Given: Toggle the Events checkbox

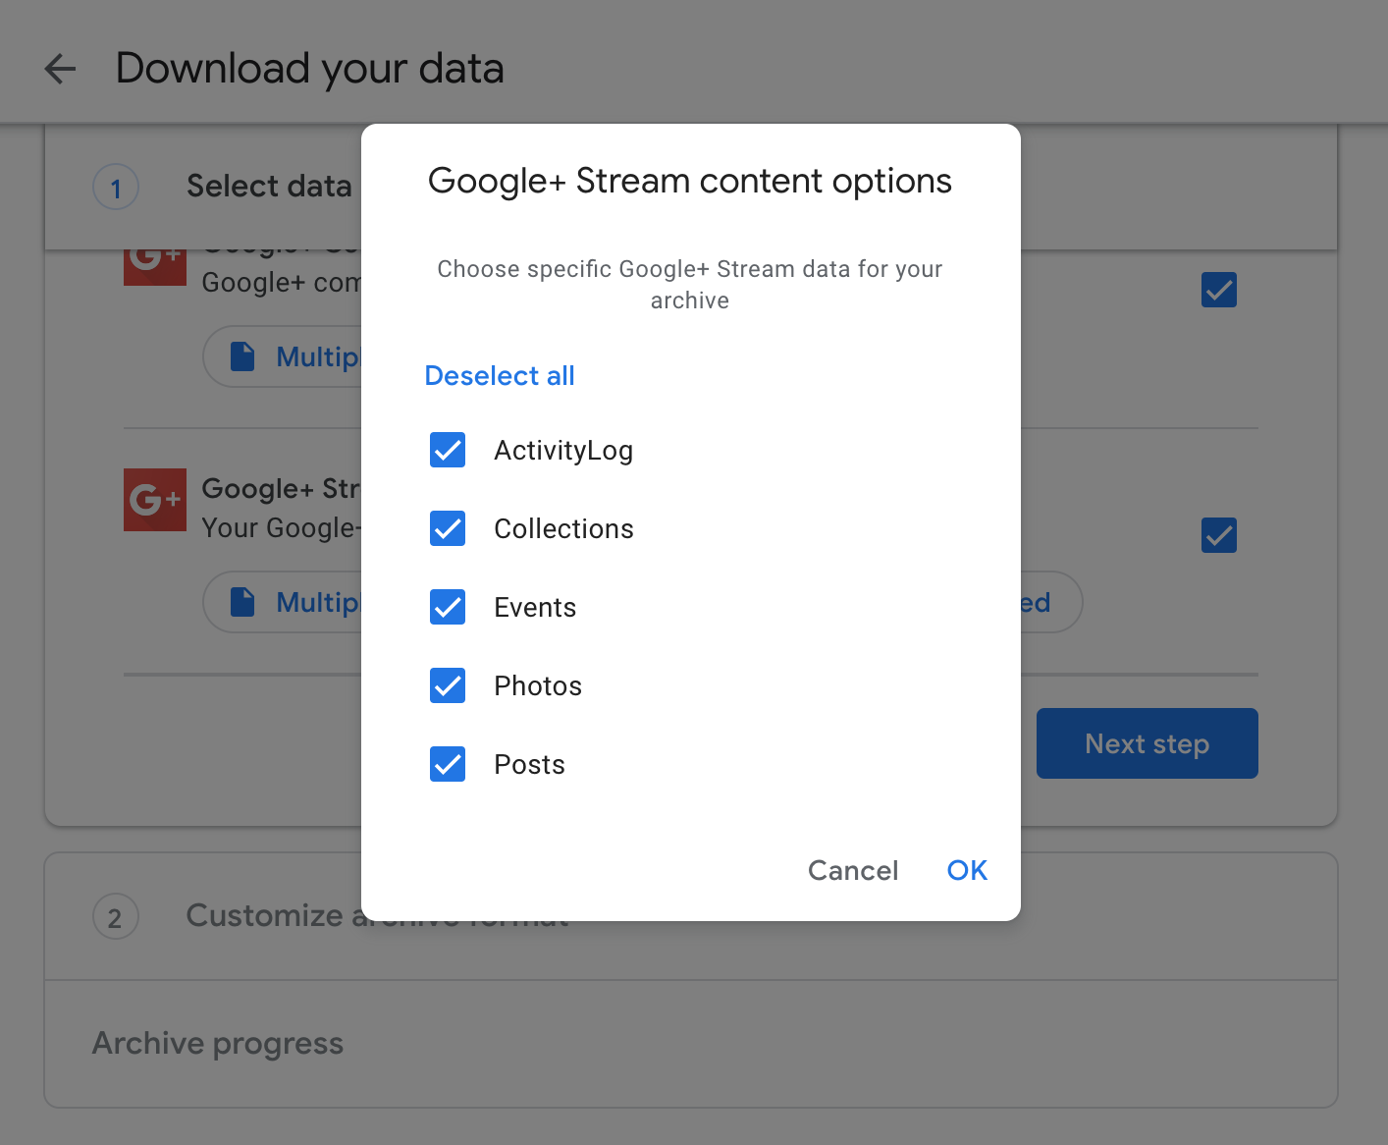Looking at the screenshot, I should [x=448, y=607].
